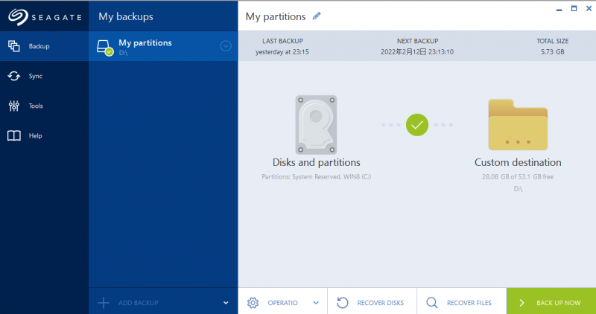Click the My partitions title in header
The height and width of the screenshot is (314, 596).
[x=276, y=16]
